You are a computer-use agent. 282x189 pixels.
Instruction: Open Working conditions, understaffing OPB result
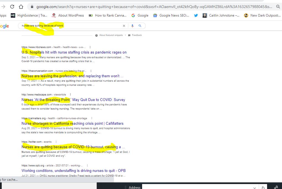coord(74,171)
